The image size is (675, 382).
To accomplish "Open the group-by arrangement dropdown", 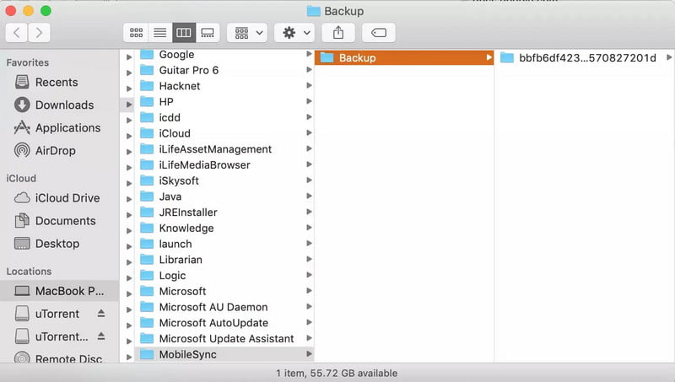I will tap(247, 32).
